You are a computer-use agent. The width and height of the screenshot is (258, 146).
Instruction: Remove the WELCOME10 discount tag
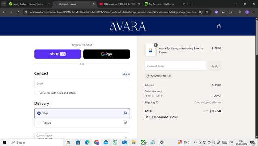click(168, 76)
